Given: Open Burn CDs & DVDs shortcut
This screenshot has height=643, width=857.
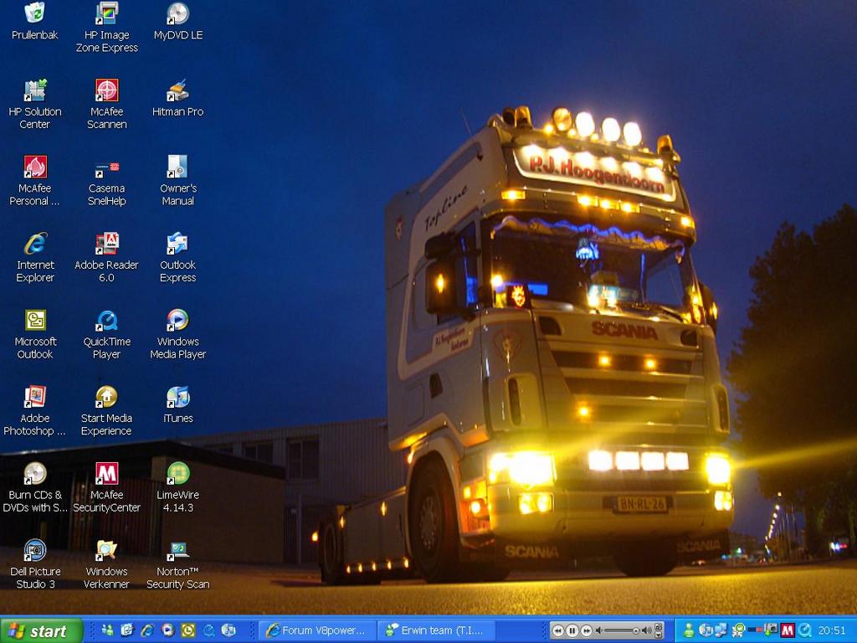Looking at the screenshot, I should click(x=34, y=486).
